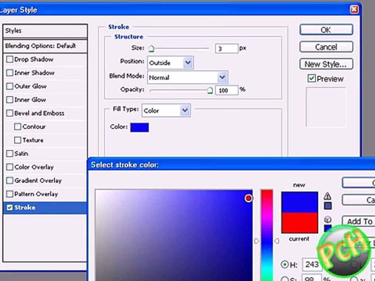
Task: Click the not web safe cube icon
Action: [x=328, y=219]
